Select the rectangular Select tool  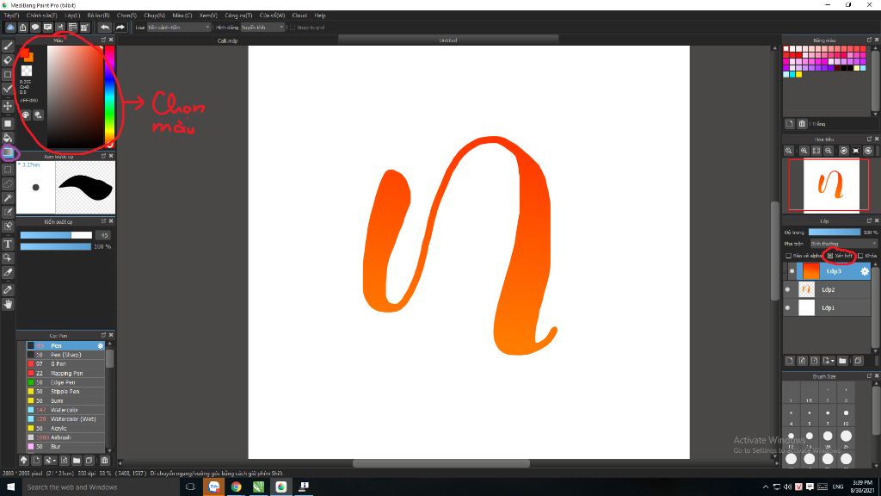[8, 170]
